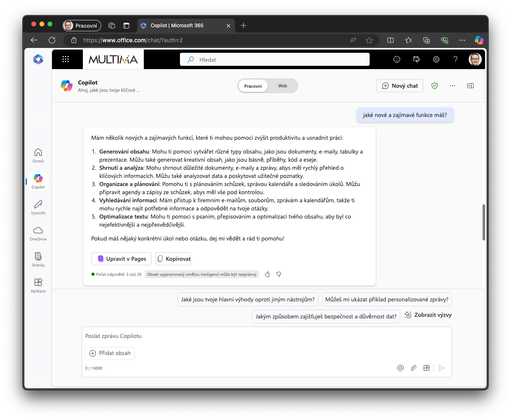Choose suggestion about hlavní výhody oproti jiným nástrojům
The height and width of the screenshot is (420, 511).
pos(248,299)
